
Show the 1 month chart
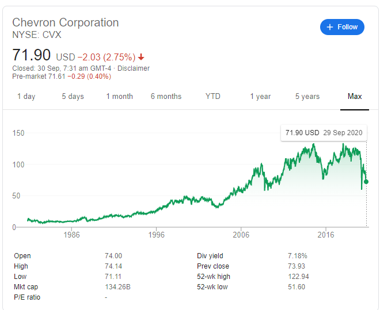119,96
